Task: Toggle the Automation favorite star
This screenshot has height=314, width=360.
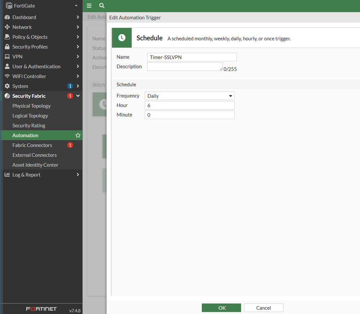Action: click(x=77, y=135)
